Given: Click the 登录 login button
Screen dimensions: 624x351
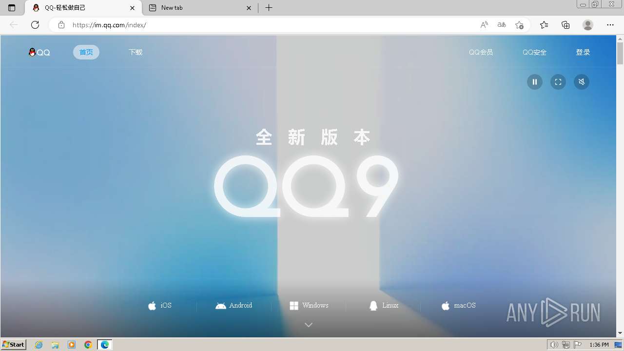Looking at the screenshot, I should (x=583, y=52).
